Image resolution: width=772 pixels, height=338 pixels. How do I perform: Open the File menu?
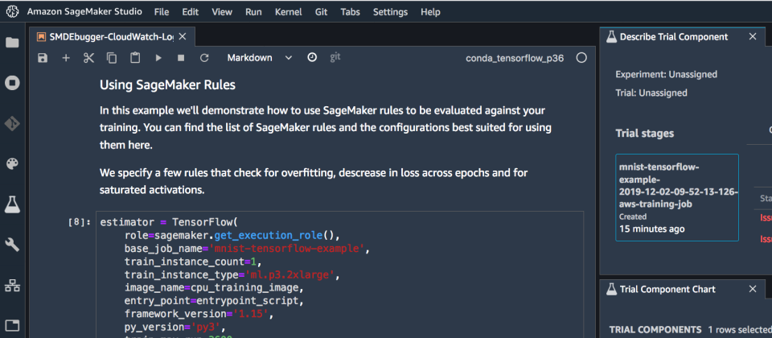162,12
